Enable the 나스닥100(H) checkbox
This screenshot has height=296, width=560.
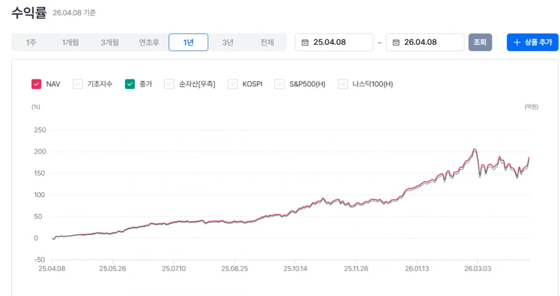(343, 84)
